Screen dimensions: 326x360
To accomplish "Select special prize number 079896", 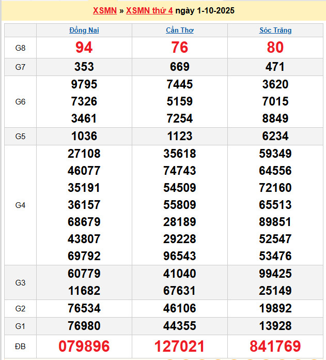I will [84, 346].
